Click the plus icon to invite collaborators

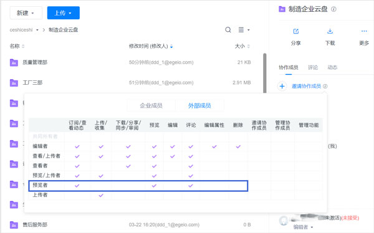[x=282, y=86]
